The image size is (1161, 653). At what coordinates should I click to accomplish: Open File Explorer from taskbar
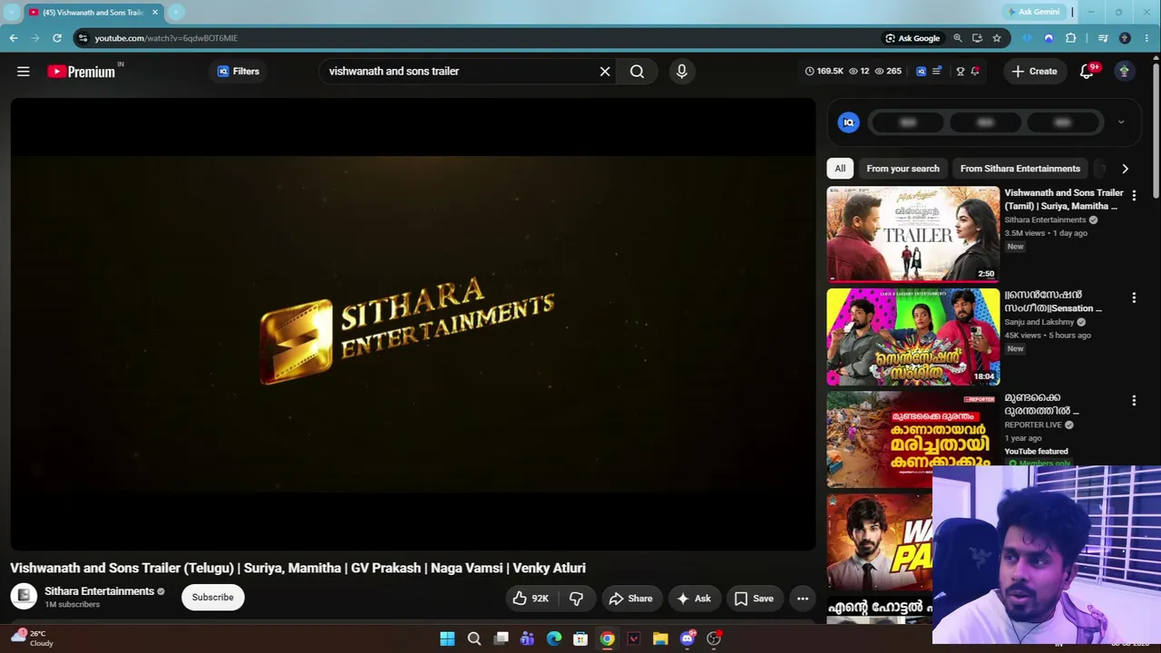(660, 638)
